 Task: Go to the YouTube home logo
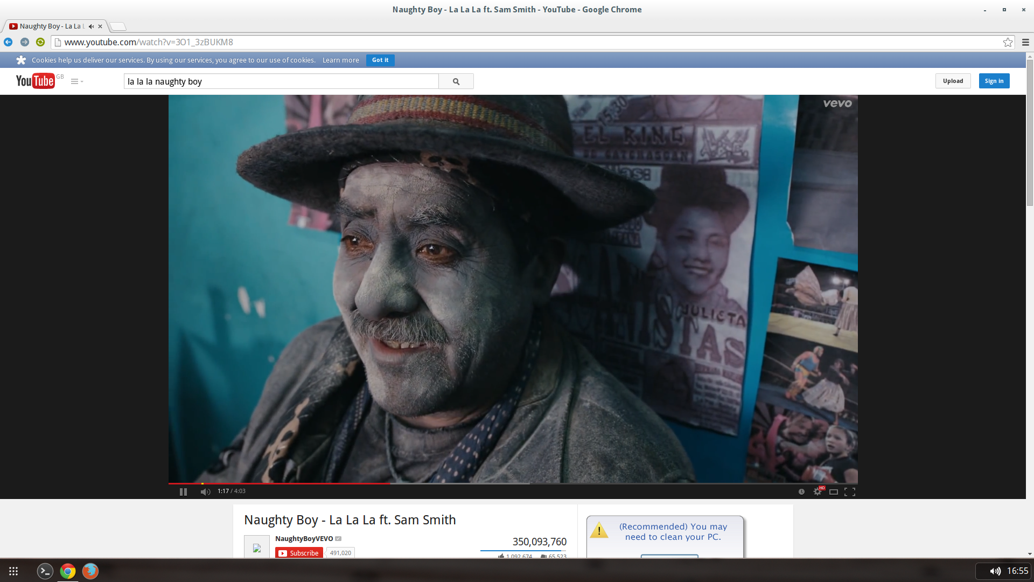(x=36, y=81)
